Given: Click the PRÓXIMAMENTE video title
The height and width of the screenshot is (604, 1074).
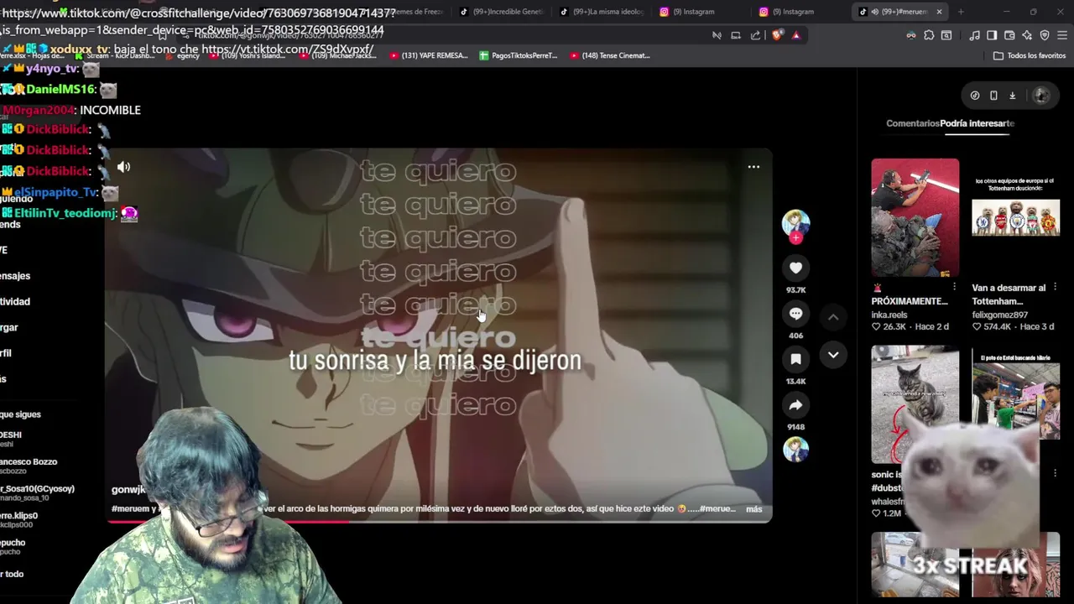Looking at the screenshot, I should [910, 301].
